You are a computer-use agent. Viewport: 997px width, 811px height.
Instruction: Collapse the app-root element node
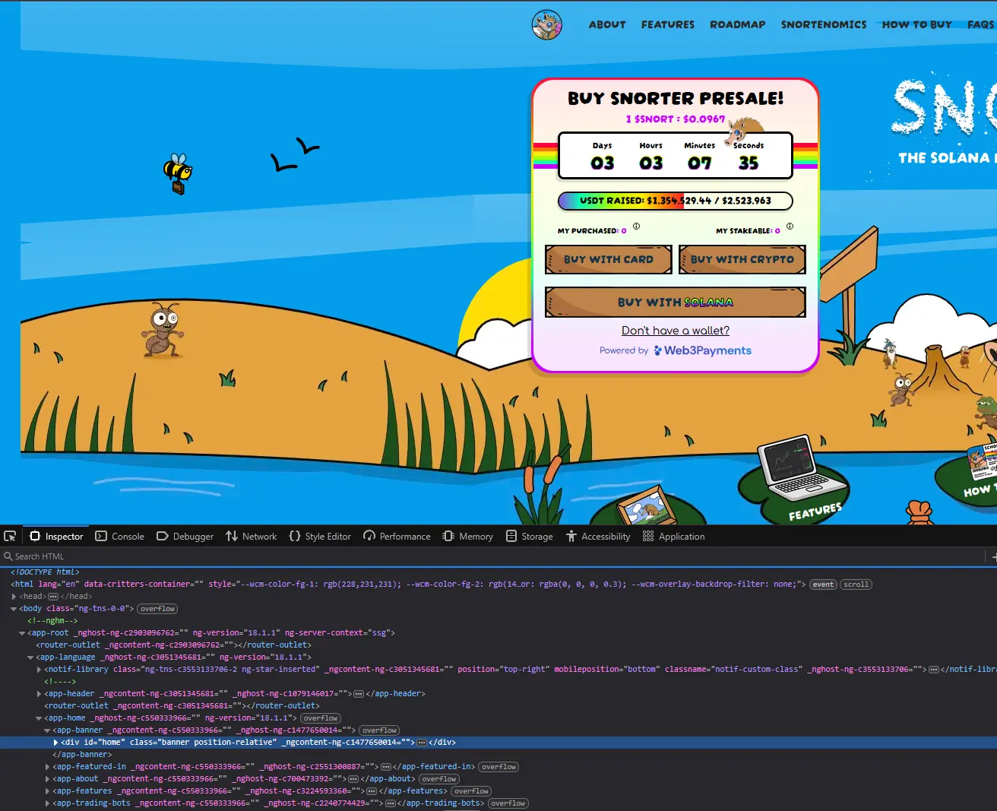tap(22, 633)
